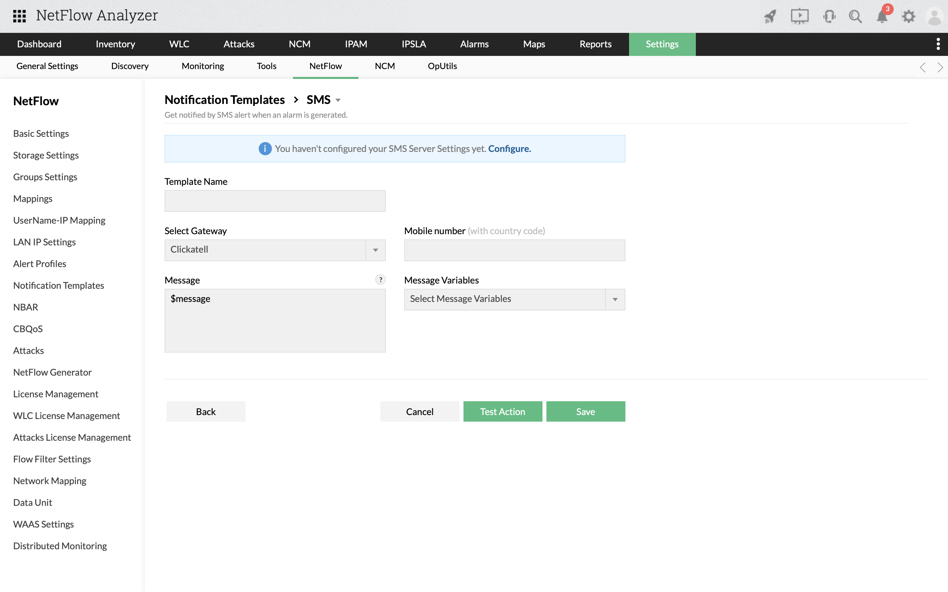Open Alert Profiles in the sidebar
The height and width of the screenshot is (592, 948).
pos(39,263)
